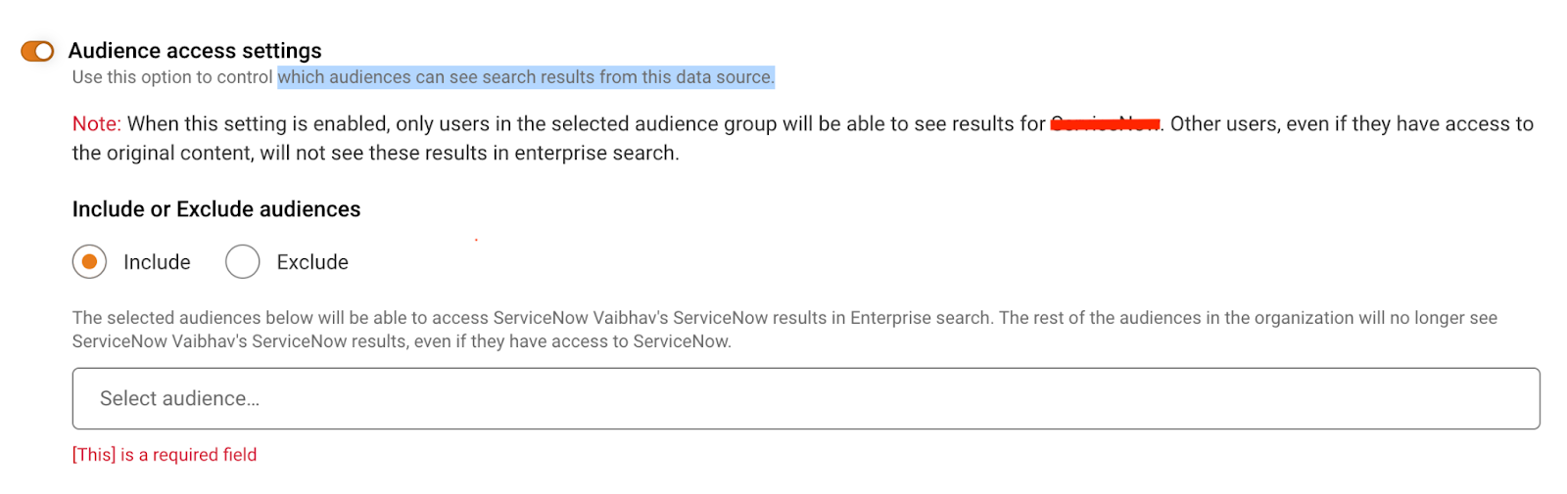This screenshot has width=1567, height=494.
Task: Click the helper text's final "access to ServiceNow" phrase
Action: tap(631, 341)
